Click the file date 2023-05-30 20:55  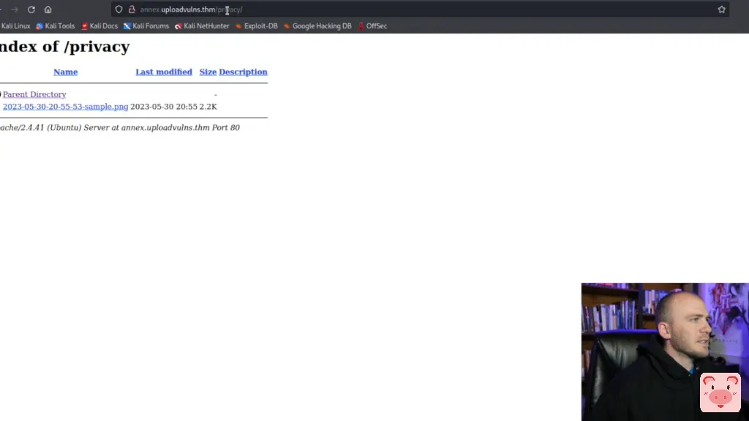164,107
